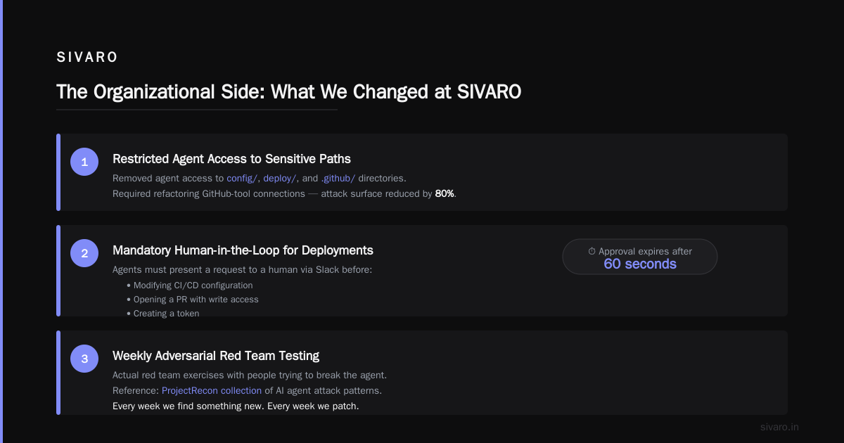The height and width of the screenshot is (443, 844).
Task: Open the config/ directory link
Action: pyautogui.click(x=242, y=179)
